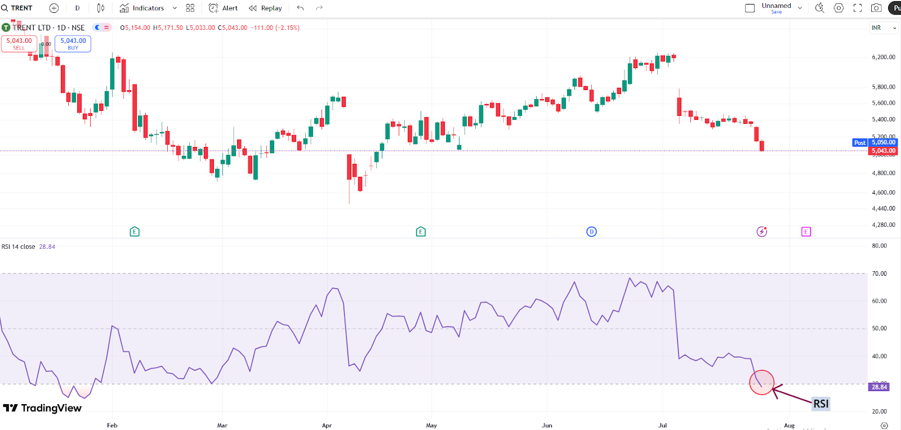901x430 pixels.
Task: Open the candlestick chart type selector
Action: tap(101, 8)
